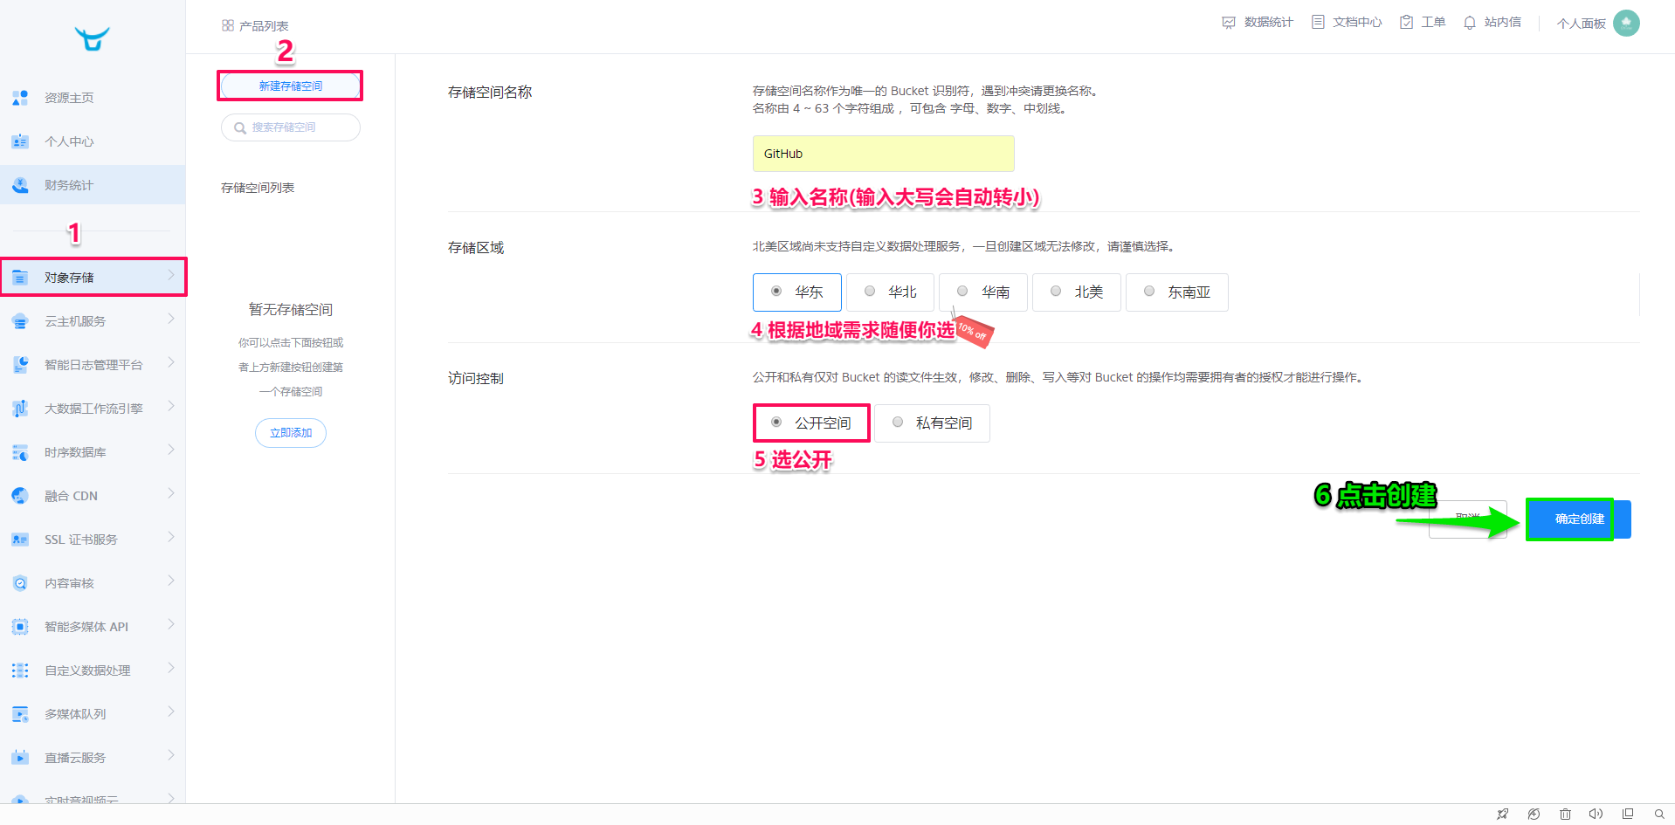
Task: Expand the 智能多媒体 API chevron
Action: [171, 625]
